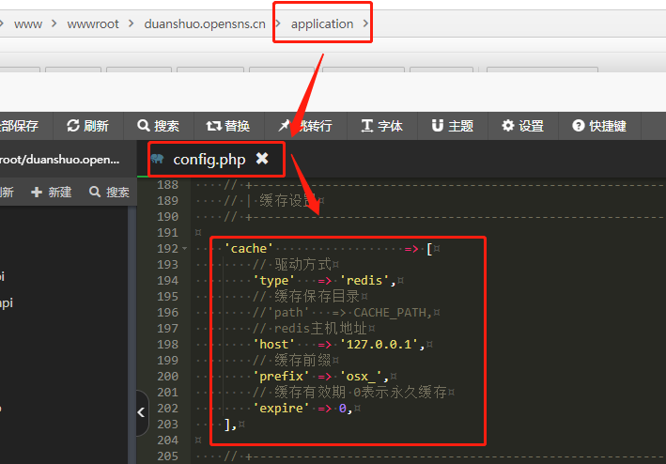Click line number 202 in gutter
Screen dimensions: 666x464
(167, 409)
